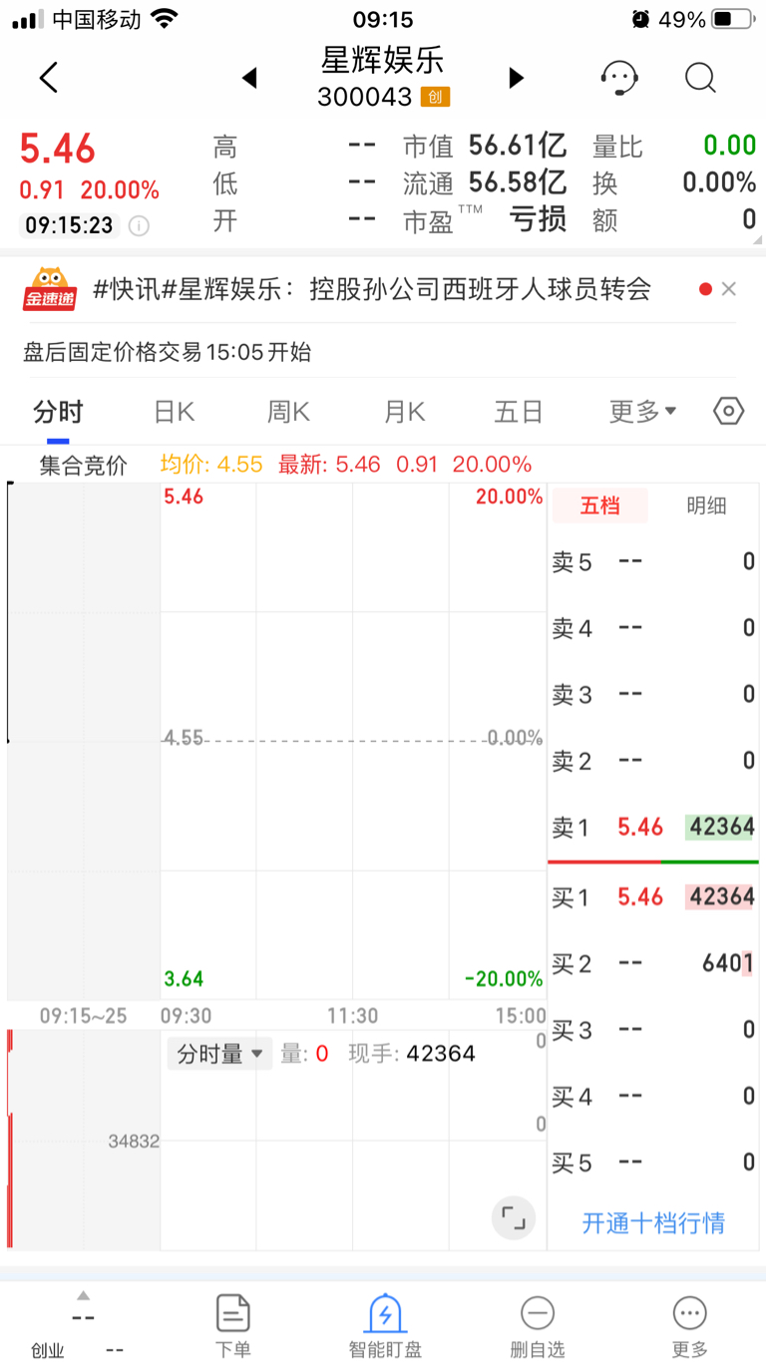Tap the 量比 0.00 value
Screen dimensions: 766x1362
730,146
